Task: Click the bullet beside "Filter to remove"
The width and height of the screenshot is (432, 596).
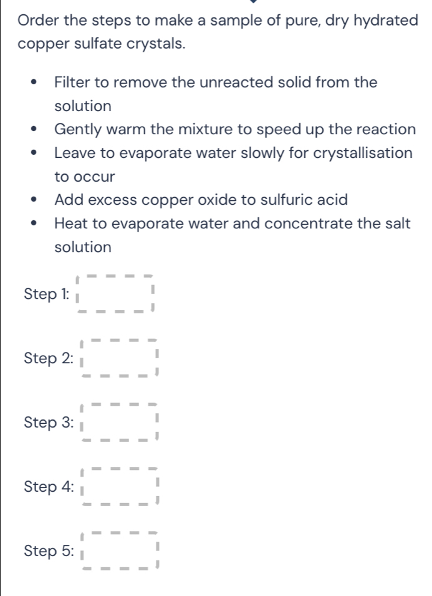Action: (35, 83)
